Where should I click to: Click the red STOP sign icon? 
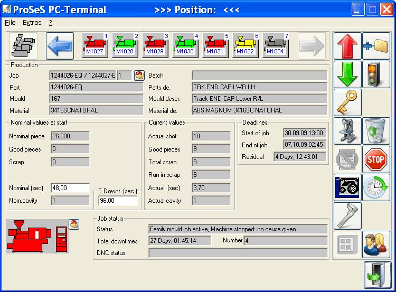tap(376, 159)
